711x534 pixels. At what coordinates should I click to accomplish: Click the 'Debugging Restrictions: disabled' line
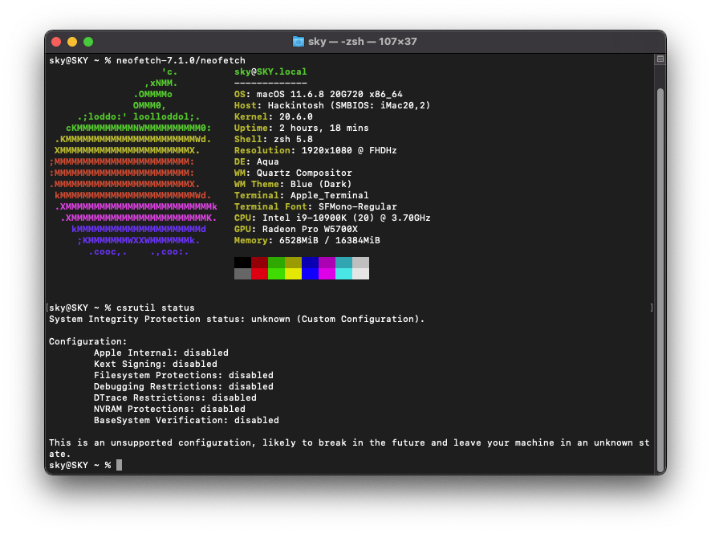pos(184,386)
